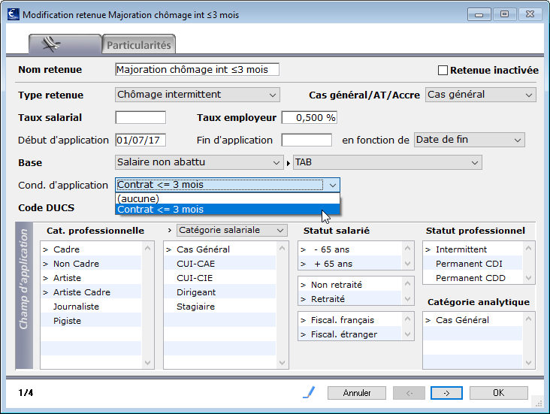Minimize the Modification retenue window

click(x=479, y=14)
